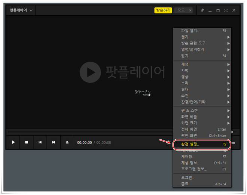This screenshot has height=195, width=247.
Task: Close the 팟플레이어 window
Action: click(x=234, y=10)
